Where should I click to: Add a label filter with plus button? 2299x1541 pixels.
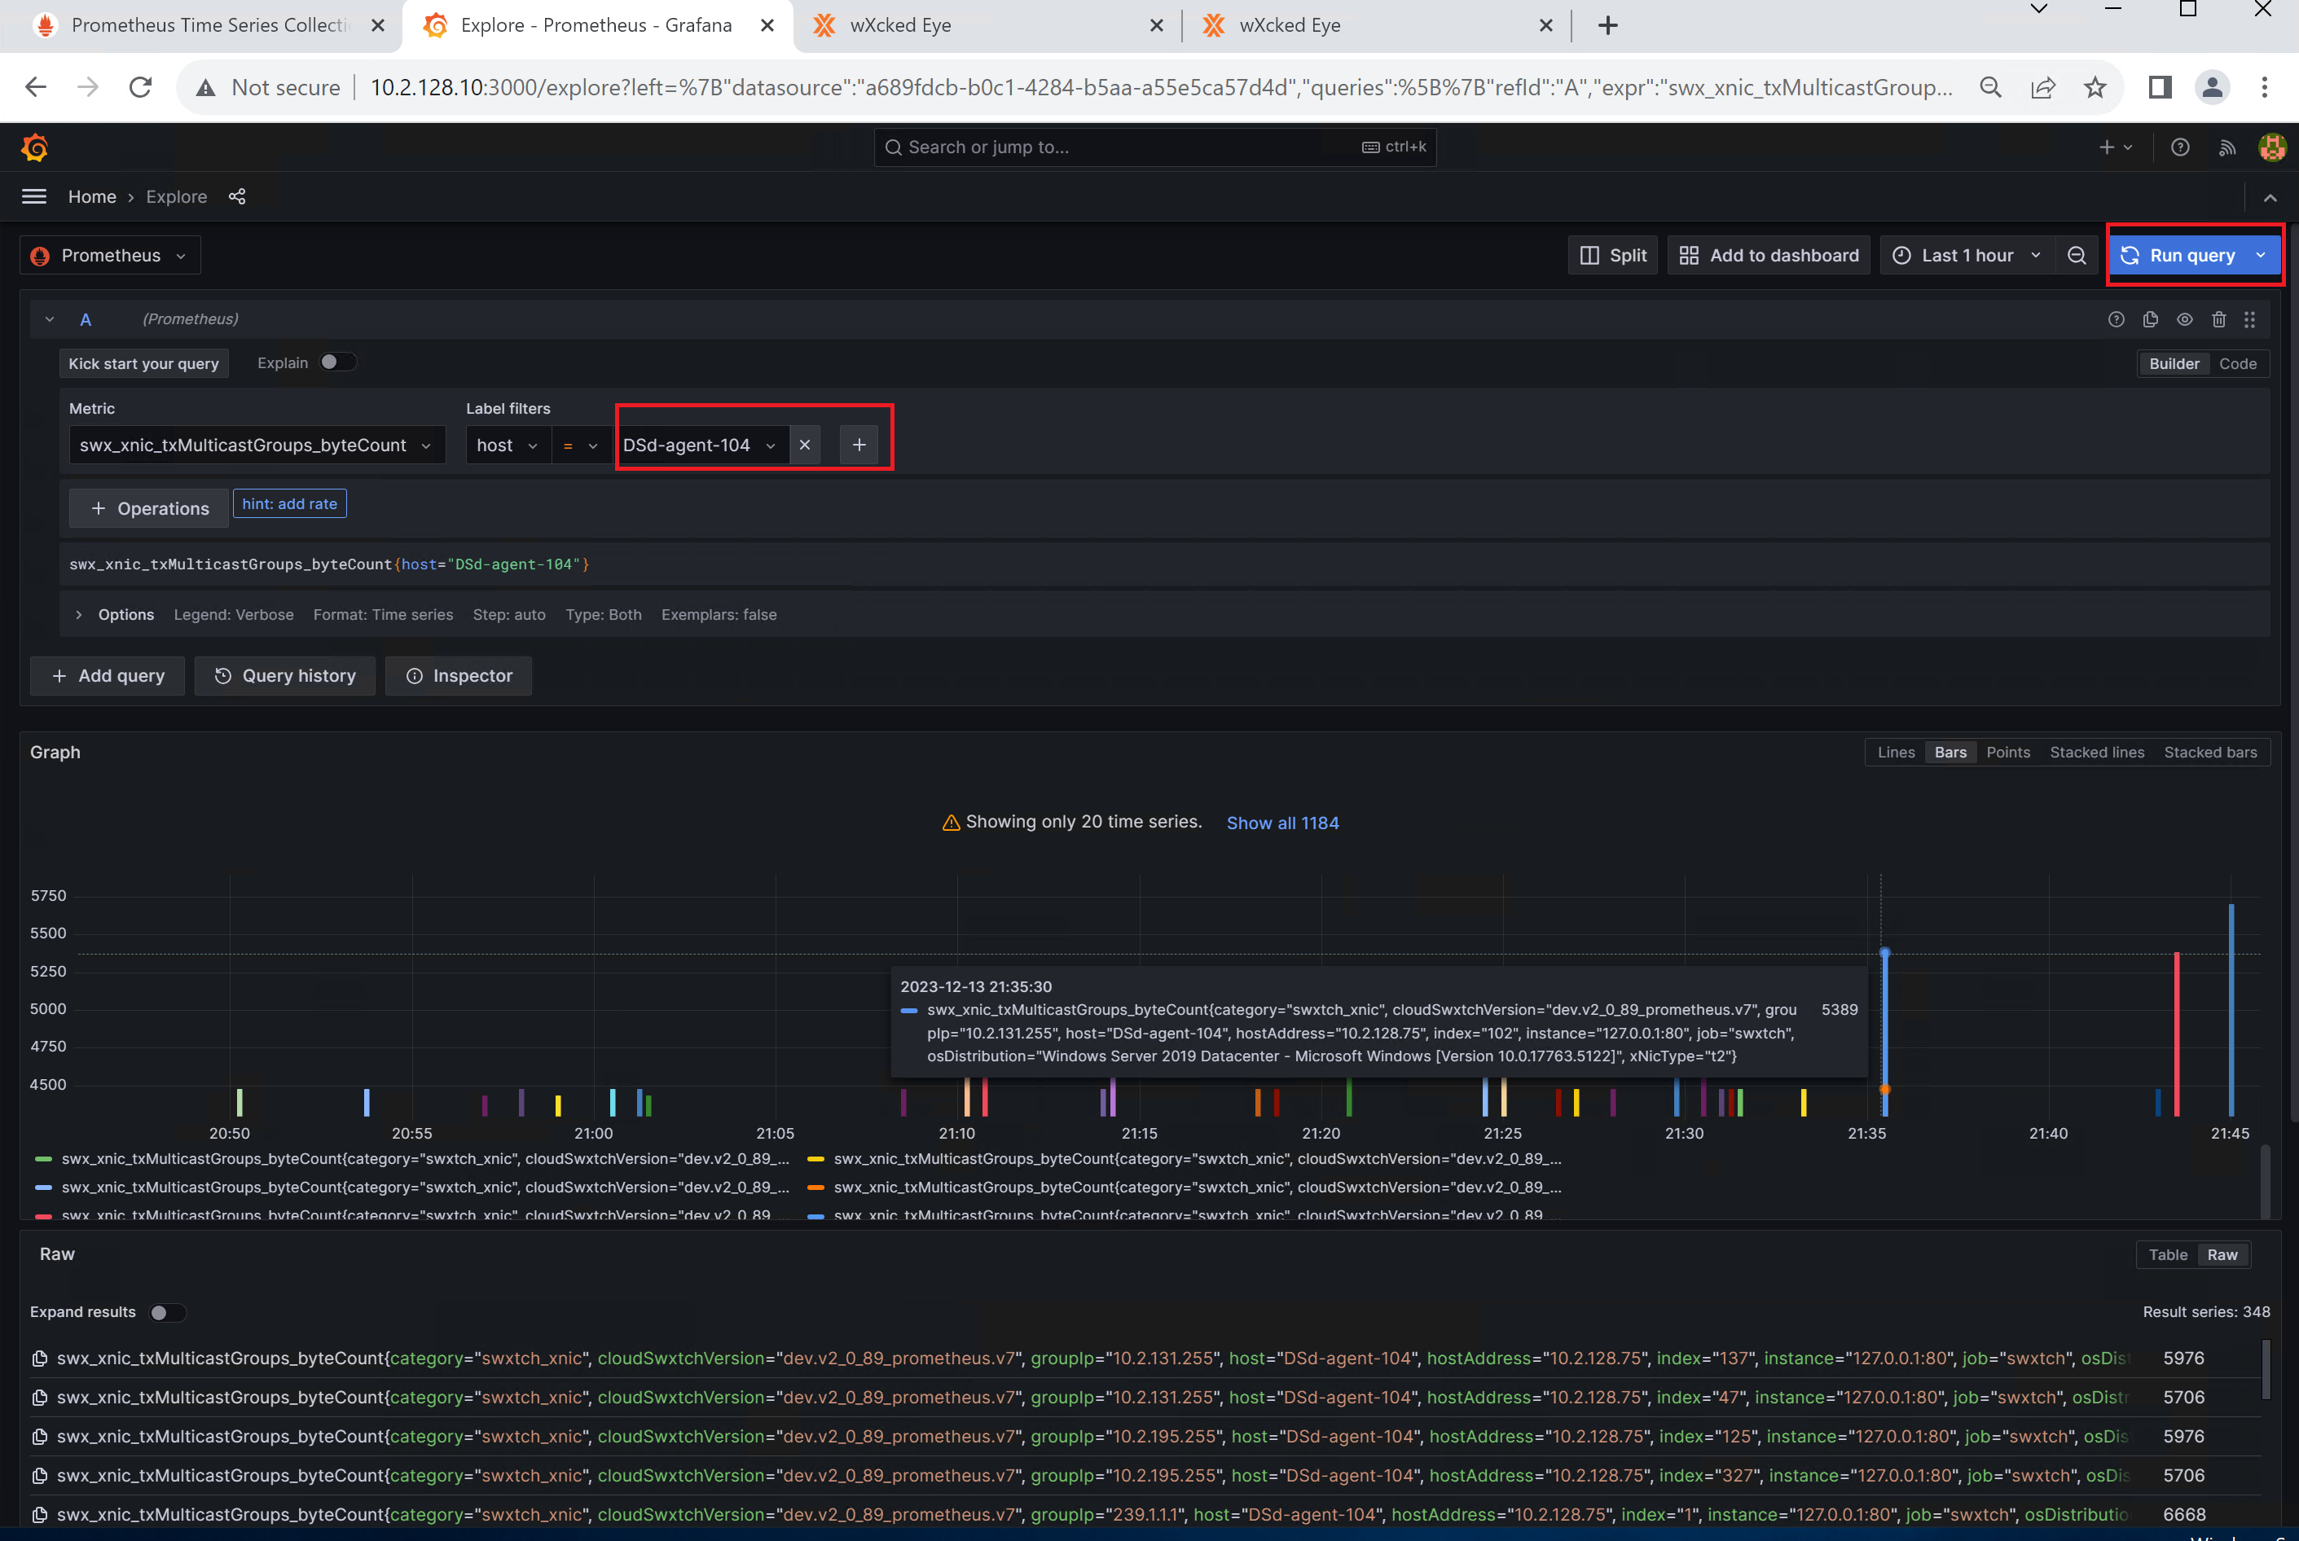click(x=859, y=446)
